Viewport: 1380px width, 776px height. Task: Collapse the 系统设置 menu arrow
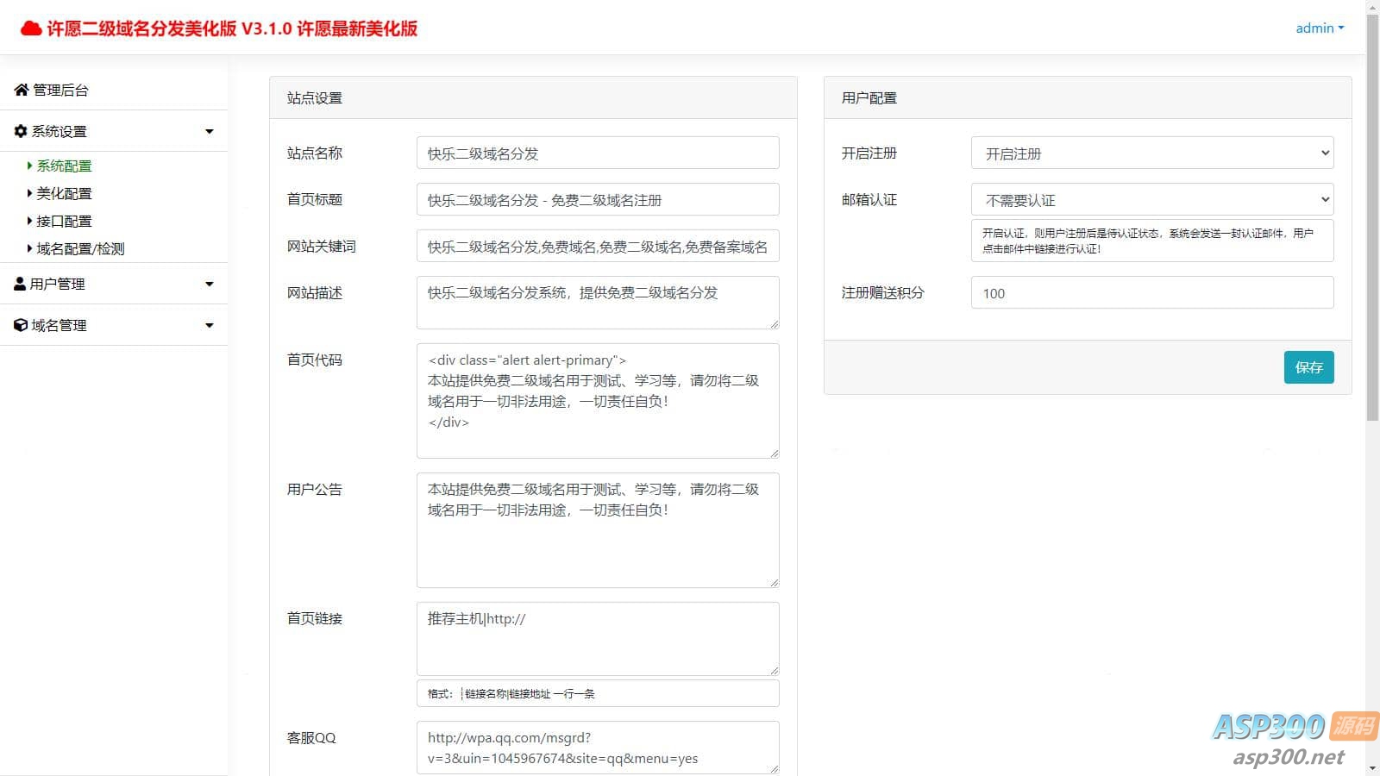[x=209, y=131]
